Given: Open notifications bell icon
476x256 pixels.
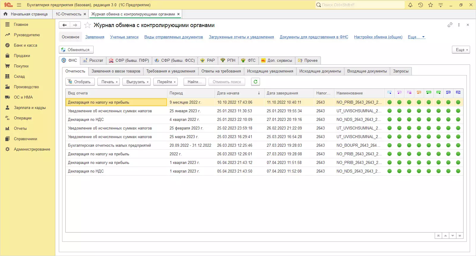Looking at the screenshot, I should pos(410,5).
